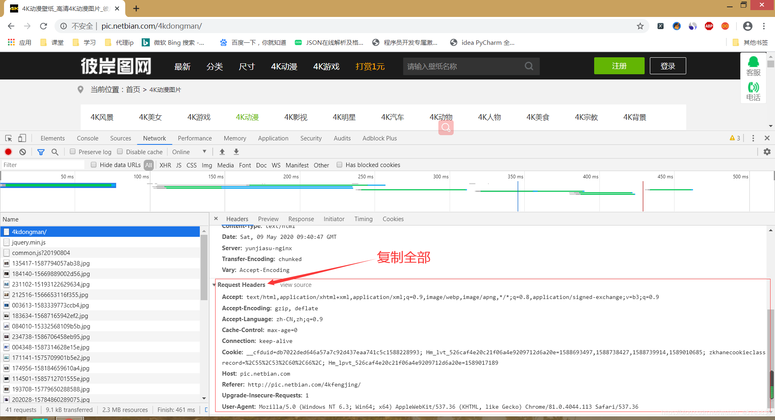Image resolution: width=775 pixels, height=420 pixels.
Task: Import a HAR file
Action: point(222,152)
